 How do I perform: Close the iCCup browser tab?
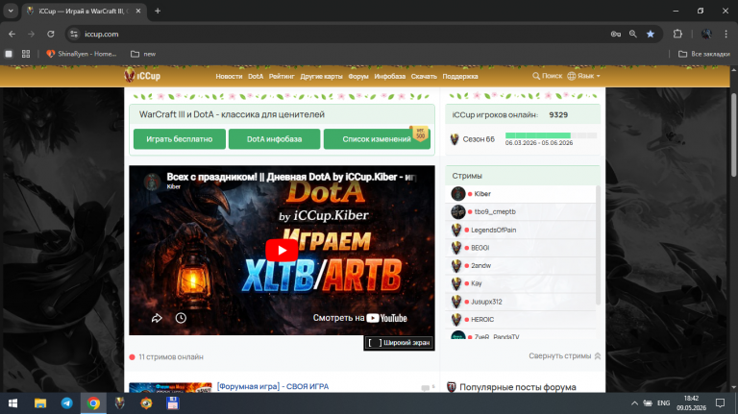[138, 11]
